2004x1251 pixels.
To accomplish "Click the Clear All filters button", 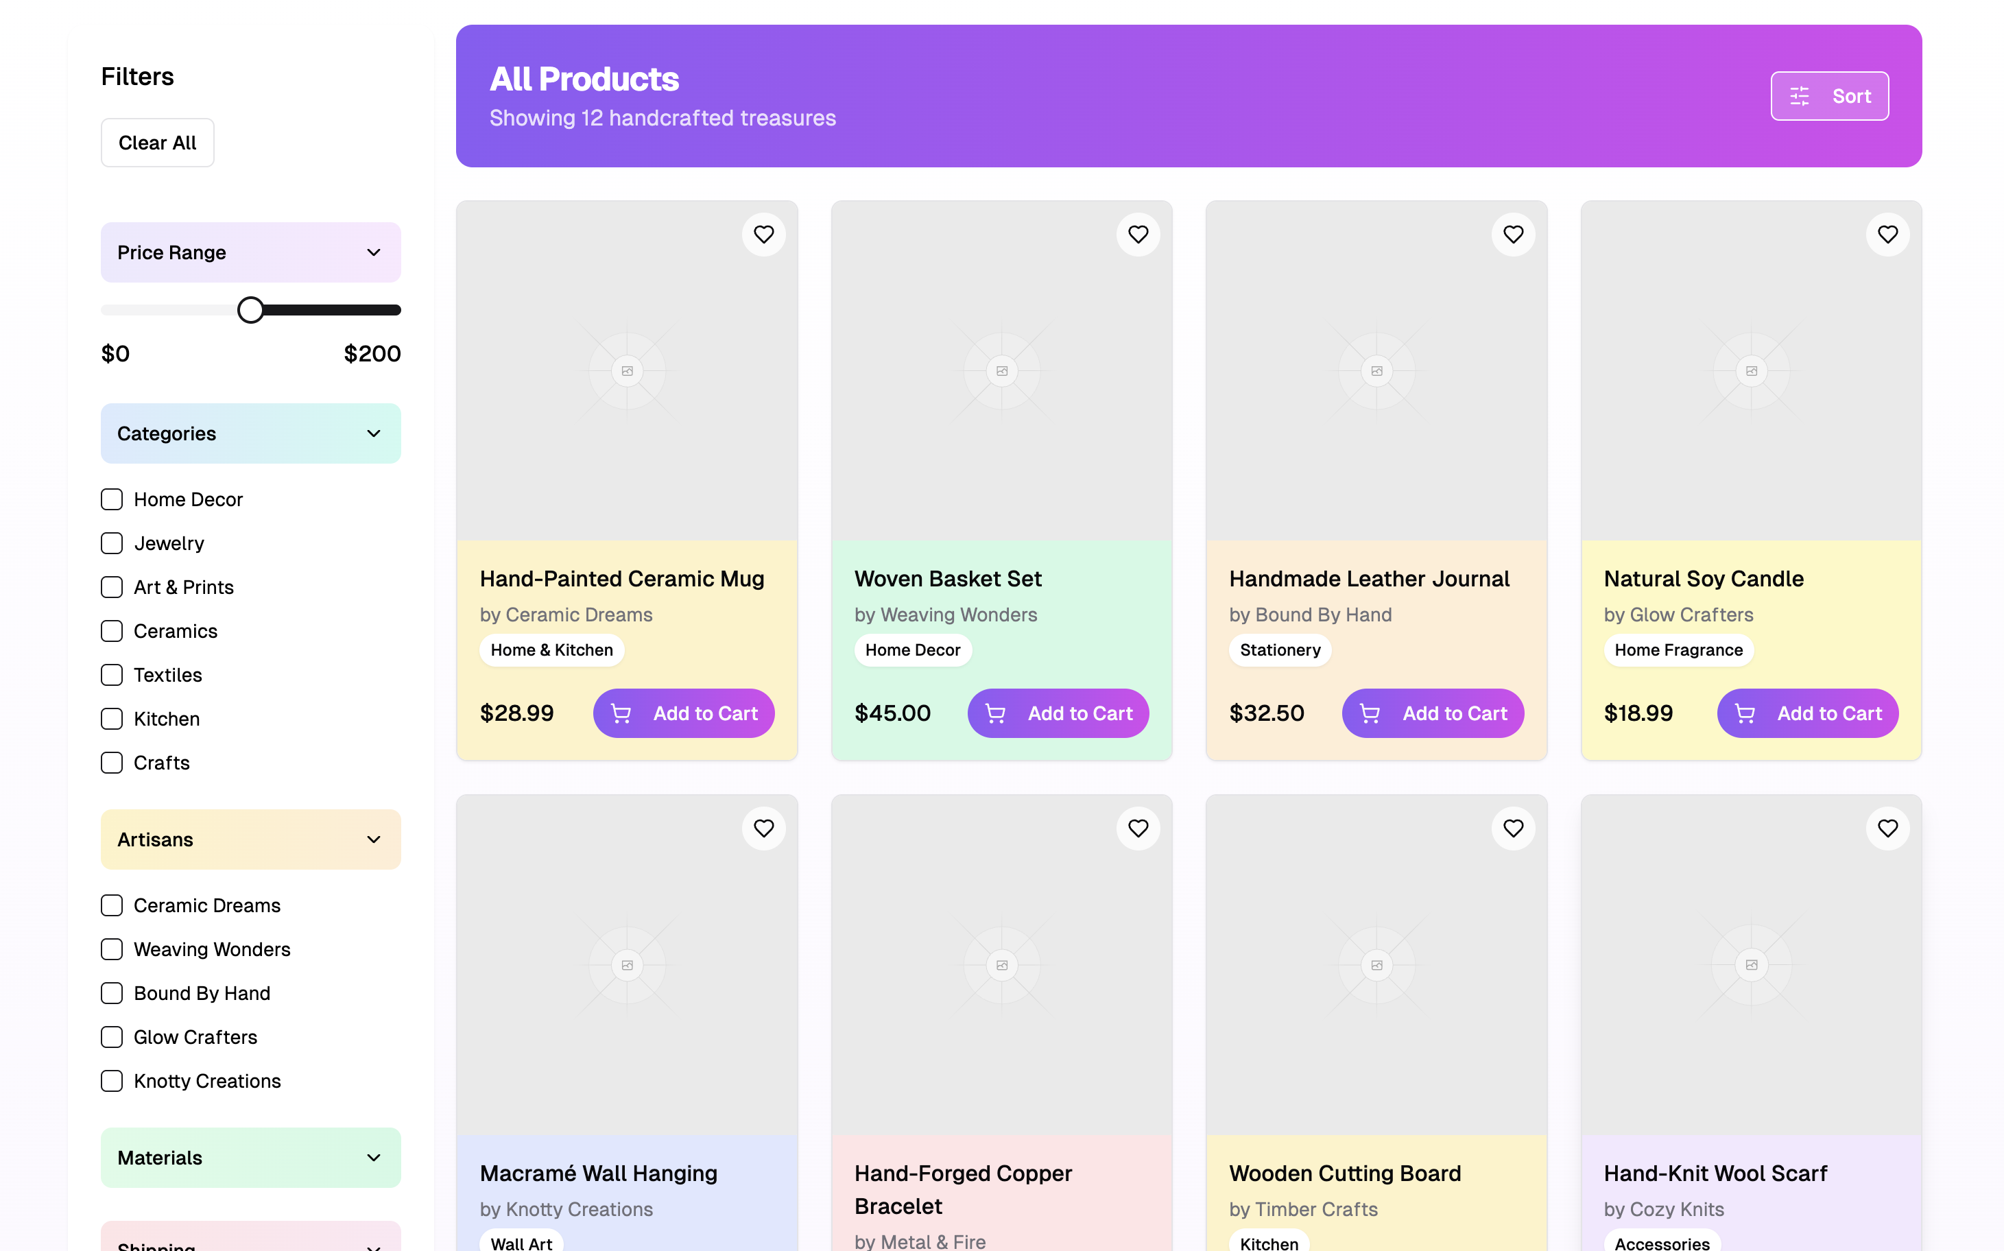I will (157, 143).
